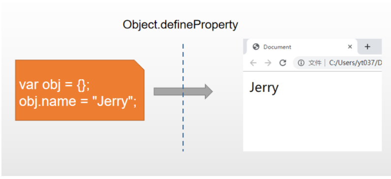Viewport: 391px width, 179px height.
Task: Click the var obj = {}; code line
Action: point(54,85)
